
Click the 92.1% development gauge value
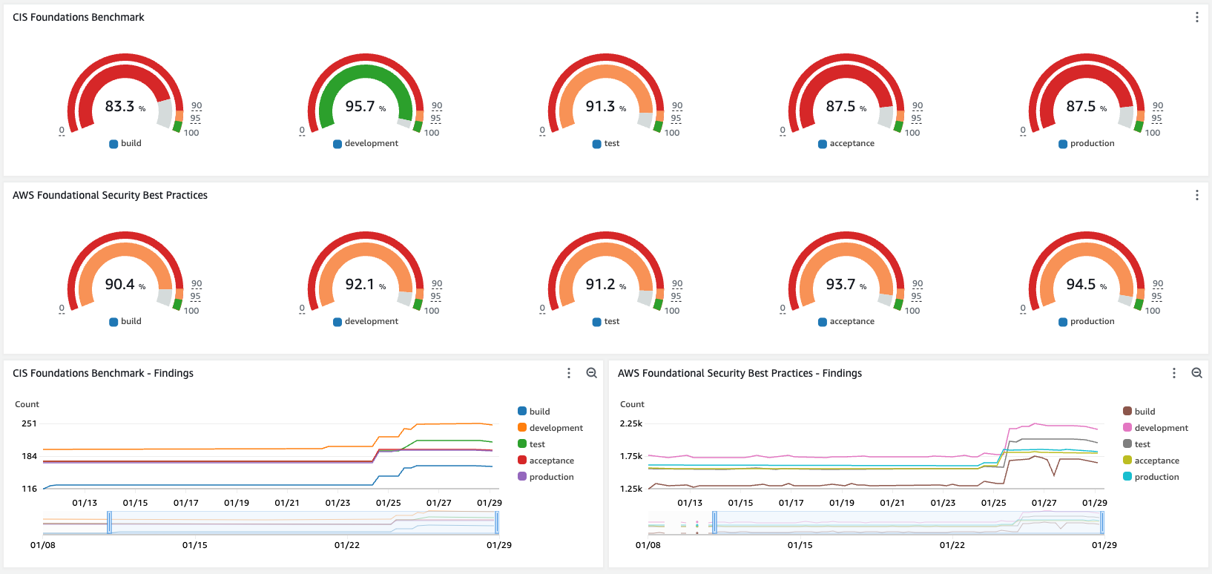[x=366, y=285]
